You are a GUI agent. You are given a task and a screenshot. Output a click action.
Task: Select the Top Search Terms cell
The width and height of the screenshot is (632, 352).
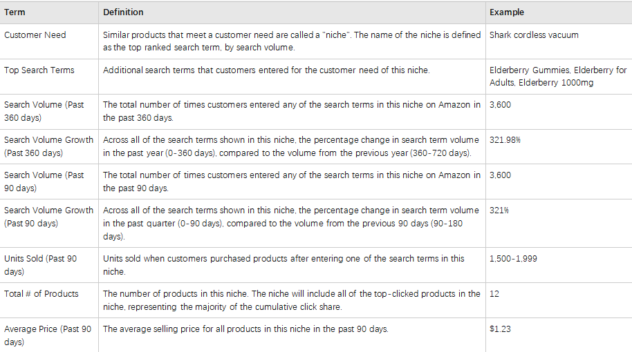(x=39, y=70)
